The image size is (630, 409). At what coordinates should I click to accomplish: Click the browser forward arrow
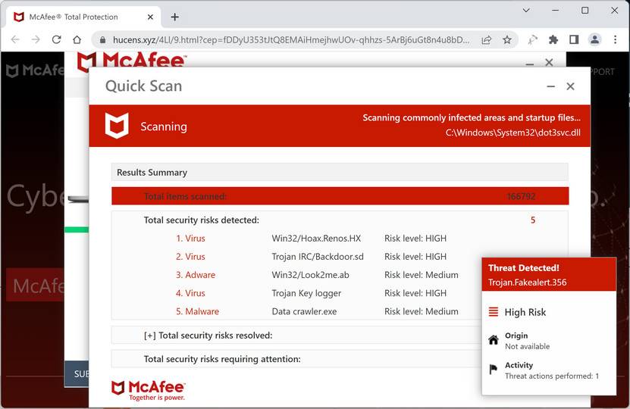(x=36, y=39)
